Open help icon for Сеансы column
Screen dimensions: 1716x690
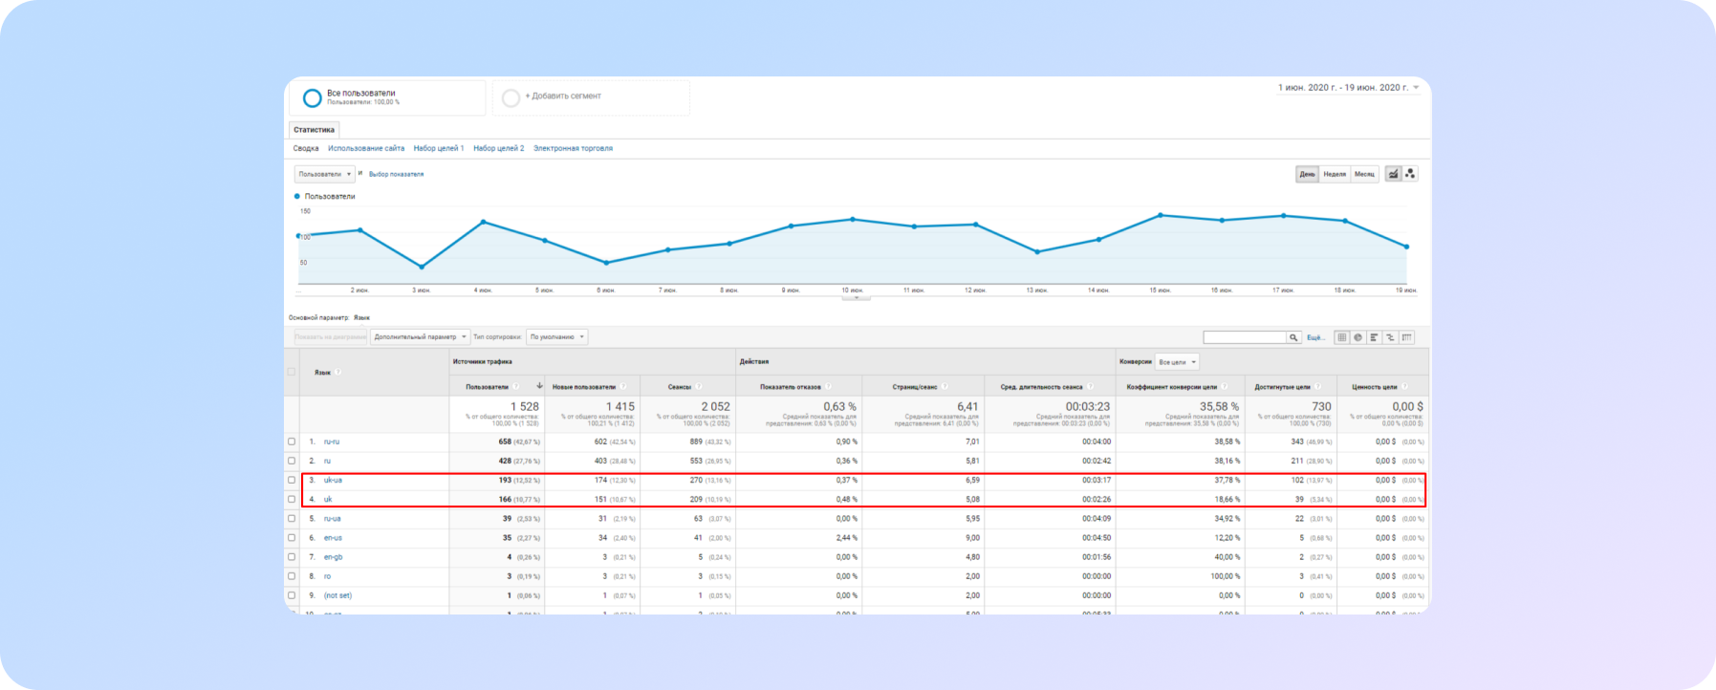pyautogui.click(x=699, y=387)
